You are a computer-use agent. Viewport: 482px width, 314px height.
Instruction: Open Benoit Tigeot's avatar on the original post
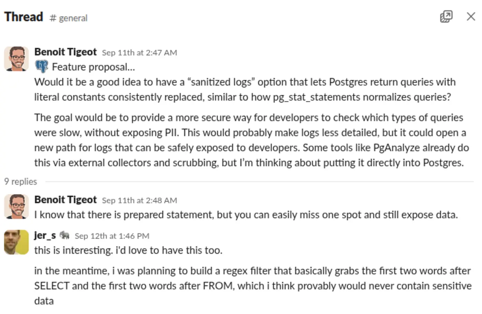click(x=16, y=59)
